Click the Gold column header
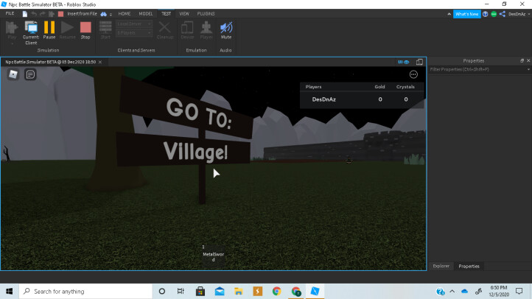Image resolution: width=532 pixels, height=299 pixels. [379, 87]
